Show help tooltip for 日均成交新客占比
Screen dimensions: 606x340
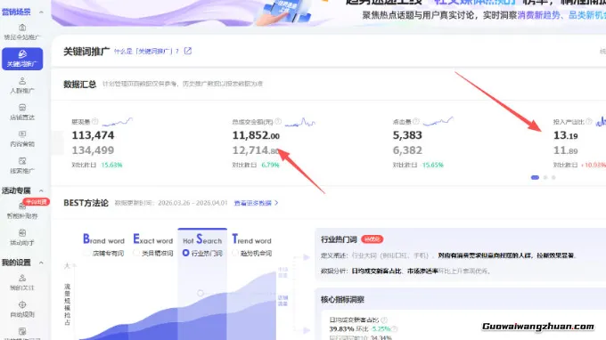click(x=384, y=320)
